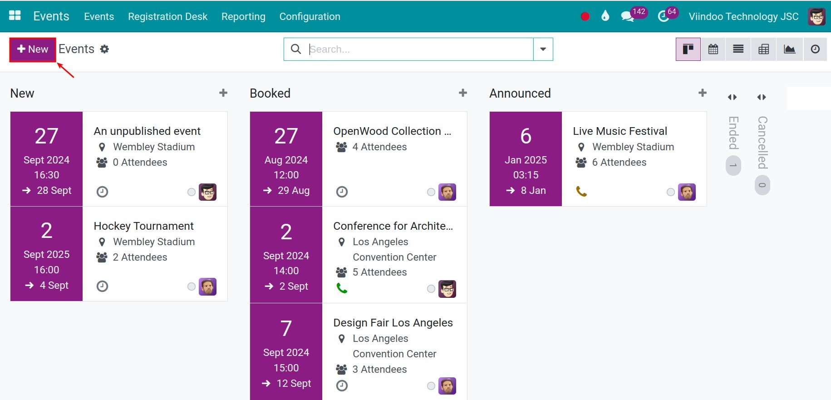Switch company Viindoo Technology JSC

tap(743, 16)
